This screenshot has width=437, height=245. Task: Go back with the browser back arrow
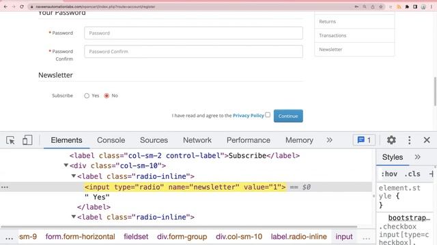[5, 6]
